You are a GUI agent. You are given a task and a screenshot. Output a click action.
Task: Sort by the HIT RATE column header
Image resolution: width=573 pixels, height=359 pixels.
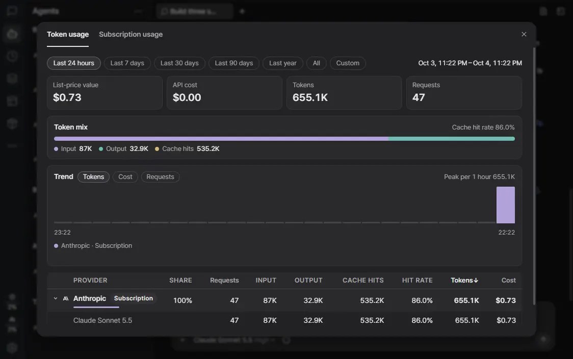418,280
